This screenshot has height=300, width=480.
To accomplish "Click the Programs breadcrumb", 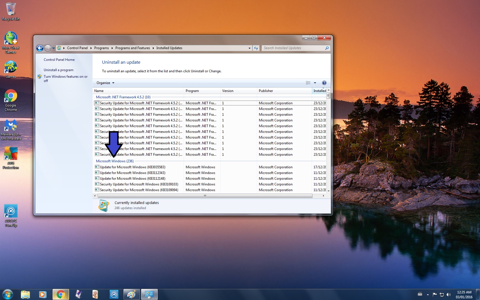I will tap(101, 48).
